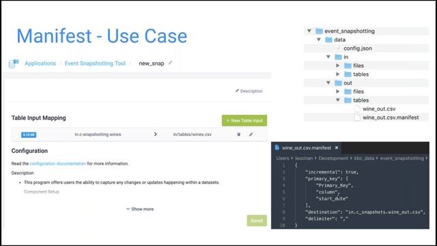437x246 pixels.
Task: Collapse the out folder arrow
Action: (328, 83)
